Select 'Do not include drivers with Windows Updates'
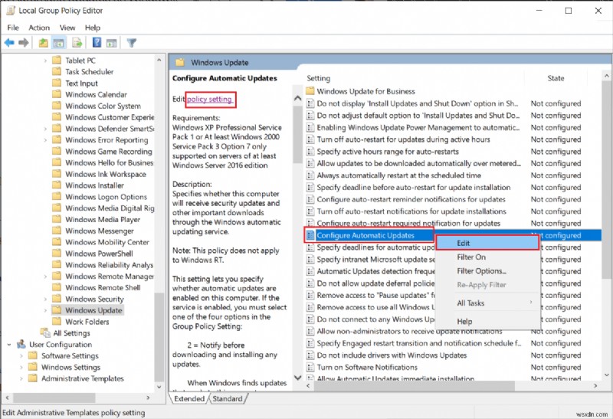Screen dimensions: 613x419 [392, 355]
